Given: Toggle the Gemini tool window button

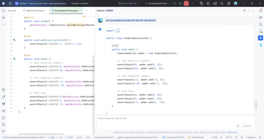Looking at the screenshot, I should pyautogui.click(x=261, y=38).
